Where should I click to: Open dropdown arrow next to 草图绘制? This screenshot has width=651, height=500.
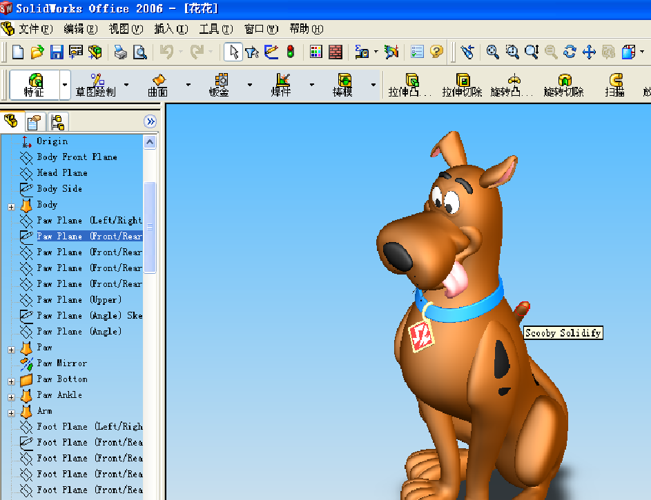pos(126,85)
